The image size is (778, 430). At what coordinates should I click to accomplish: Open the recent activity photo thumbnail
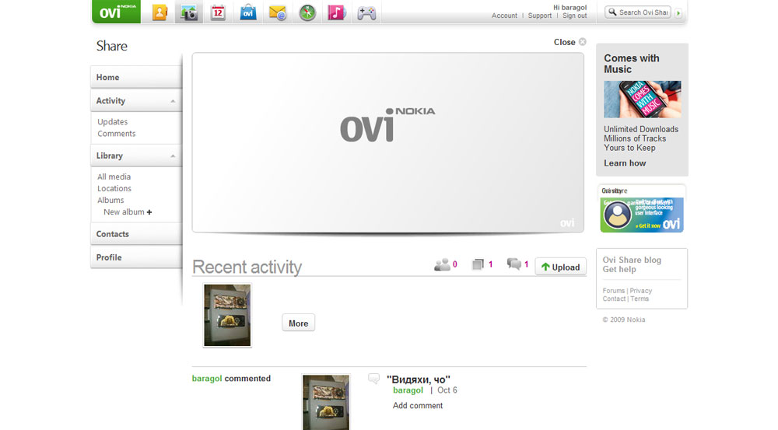[x=227, y=316]
